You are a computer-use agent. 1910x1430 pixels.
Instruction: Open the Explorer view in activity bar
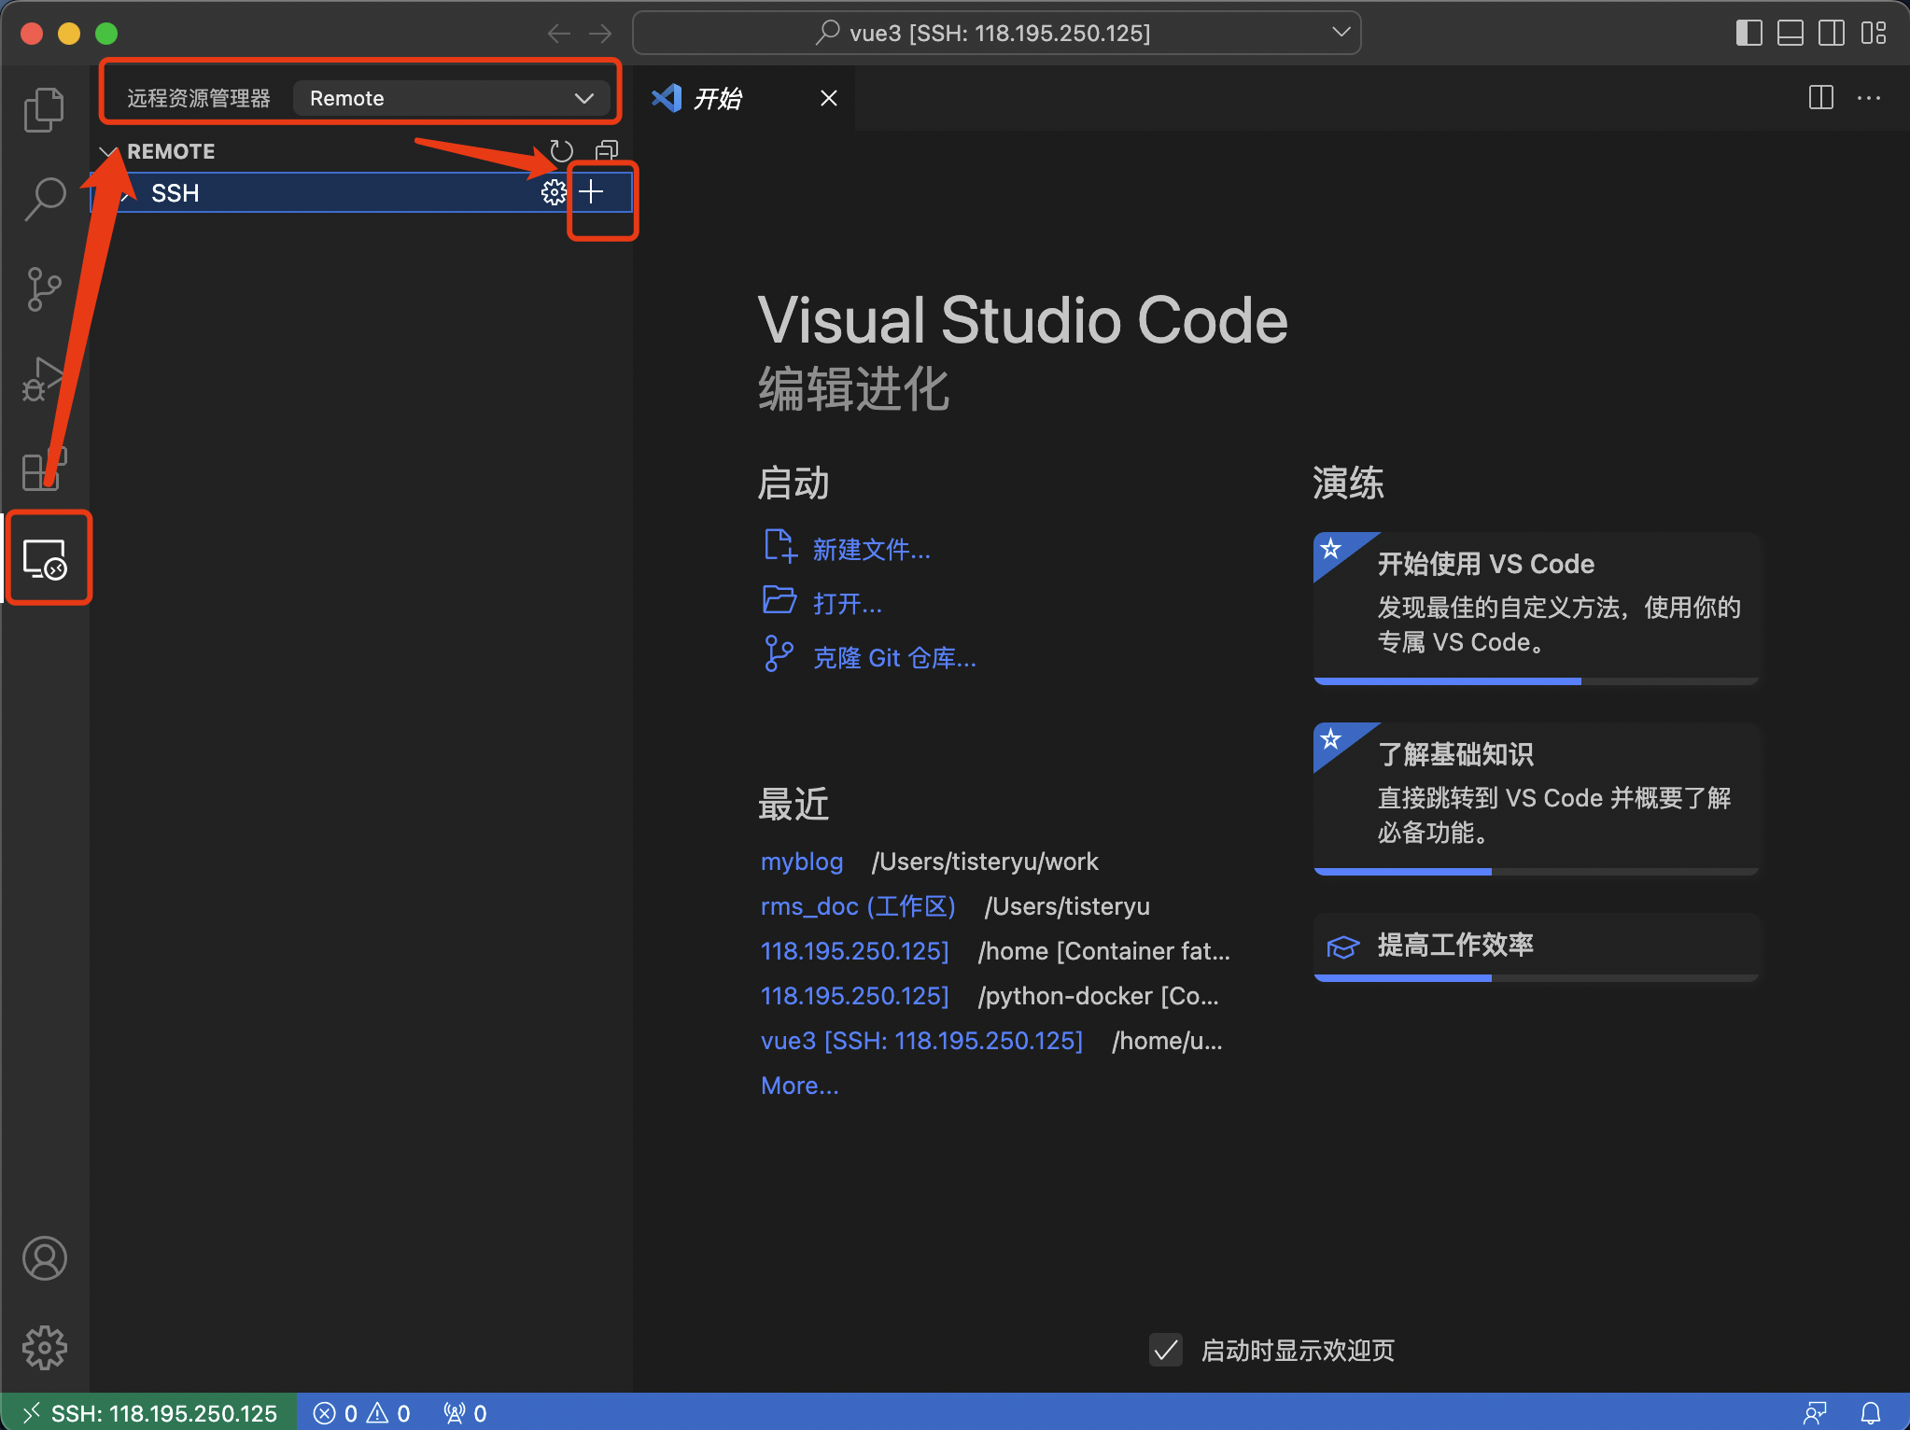(x=44, y=110)
